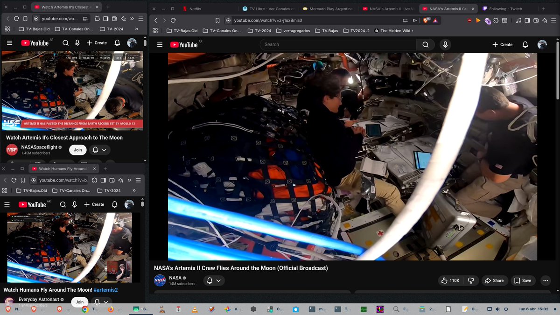Open Everyday Astronaut notification bell dropdown
This screenshot has width=560, height=315.
point(101,302)
